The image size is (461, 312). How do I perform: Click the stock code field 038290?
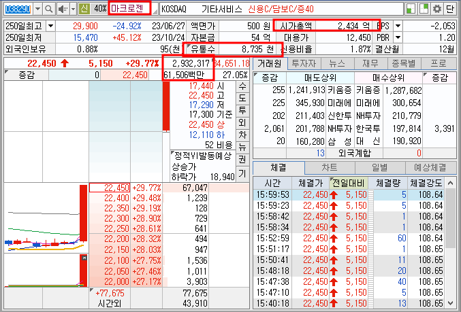pos(18,9)
